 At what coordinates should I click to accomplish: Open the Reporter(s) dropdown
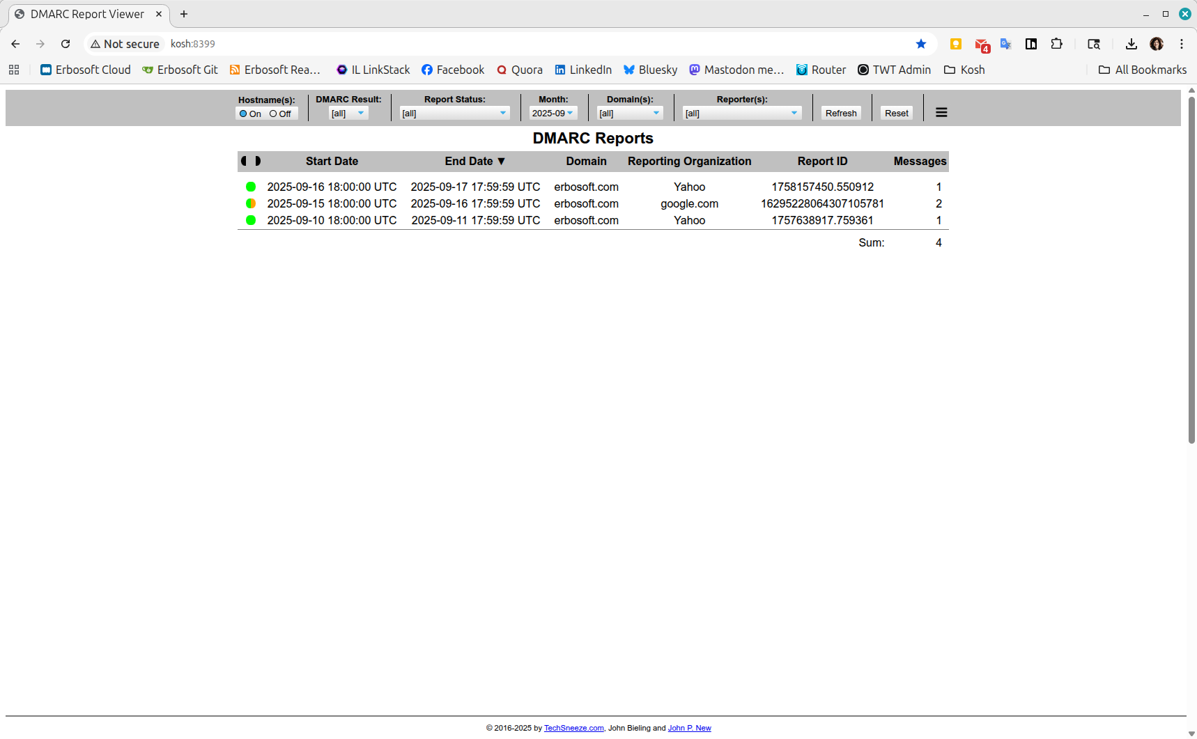pyautogui.click(x=741, y=113)
